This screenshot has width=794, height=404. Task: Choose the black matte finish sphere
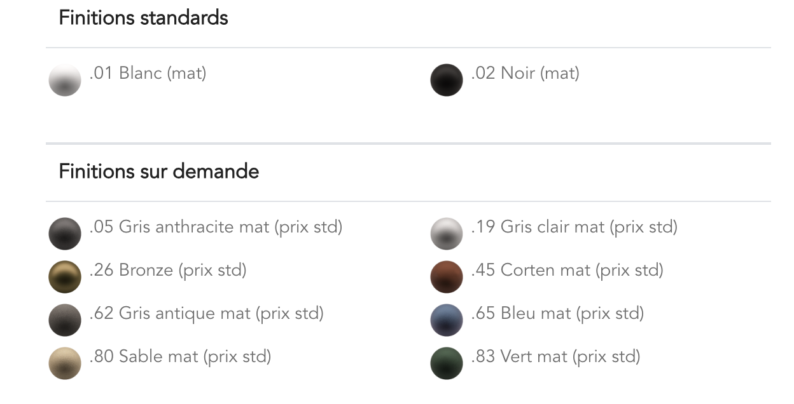[x=447, y=80]
